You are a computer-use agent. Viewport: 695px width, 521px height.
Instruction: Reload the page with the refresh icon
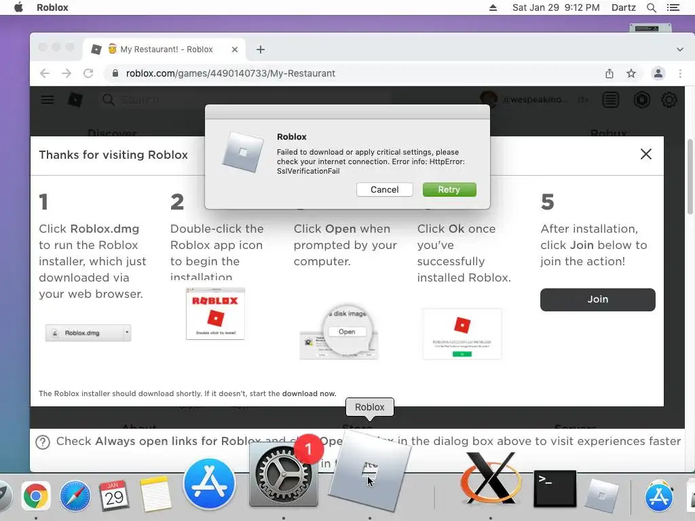[88, 73]
